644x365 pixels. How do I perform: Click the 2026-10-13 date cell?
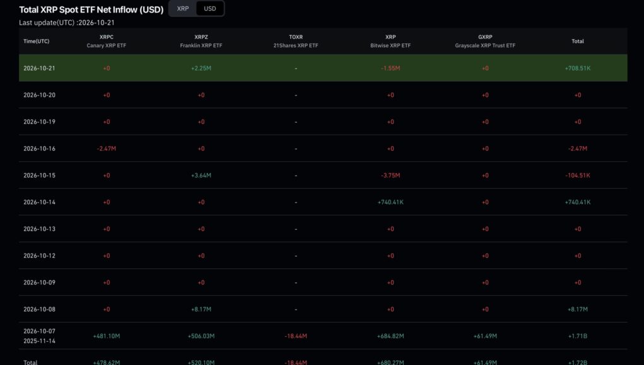40,229
